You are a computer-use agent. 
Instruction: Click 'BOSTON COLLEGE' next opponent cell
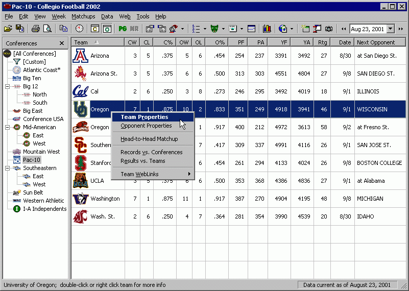tap(379, 163)
